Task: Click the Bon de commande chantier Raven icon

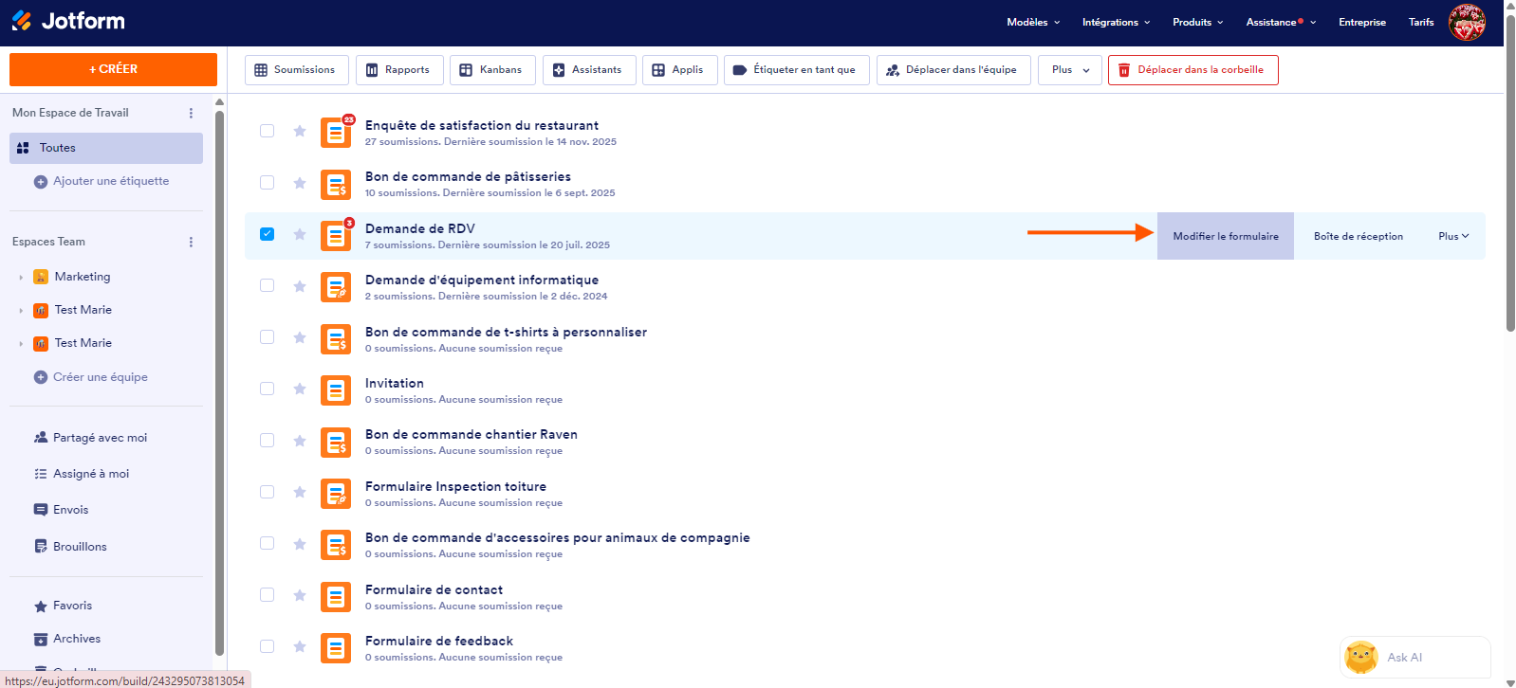Action: [336, 443]
